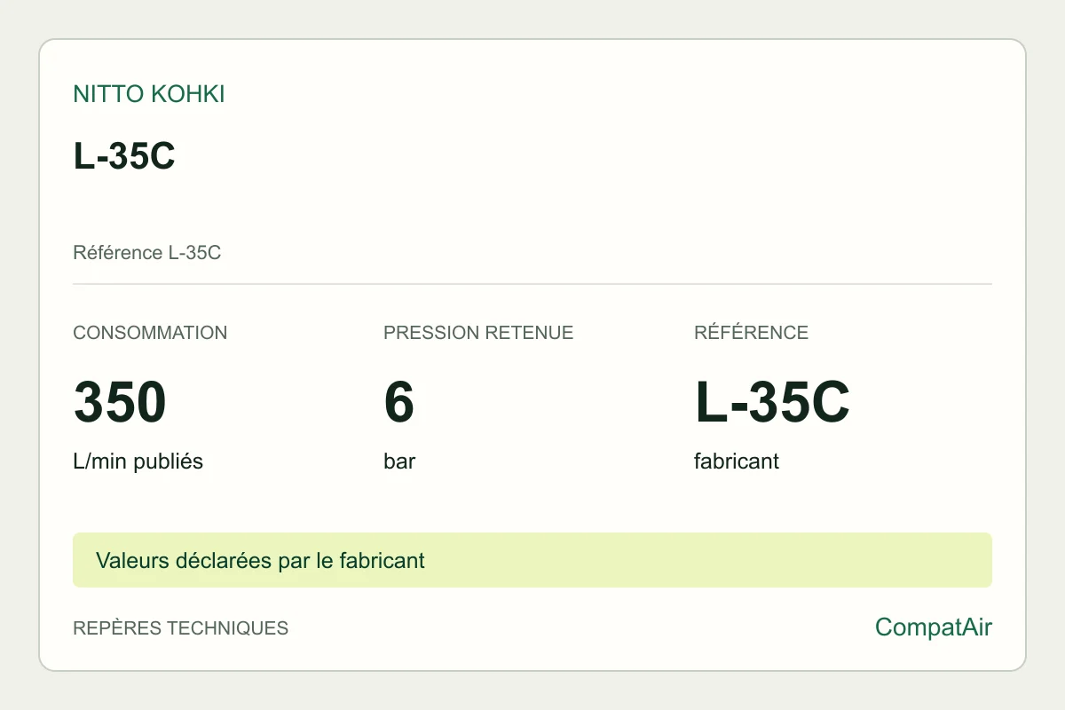Screen dimensions: 1065x710
Task: Select the large L-35C reference value
Action: pyautogui.click(x=772, y=402)
